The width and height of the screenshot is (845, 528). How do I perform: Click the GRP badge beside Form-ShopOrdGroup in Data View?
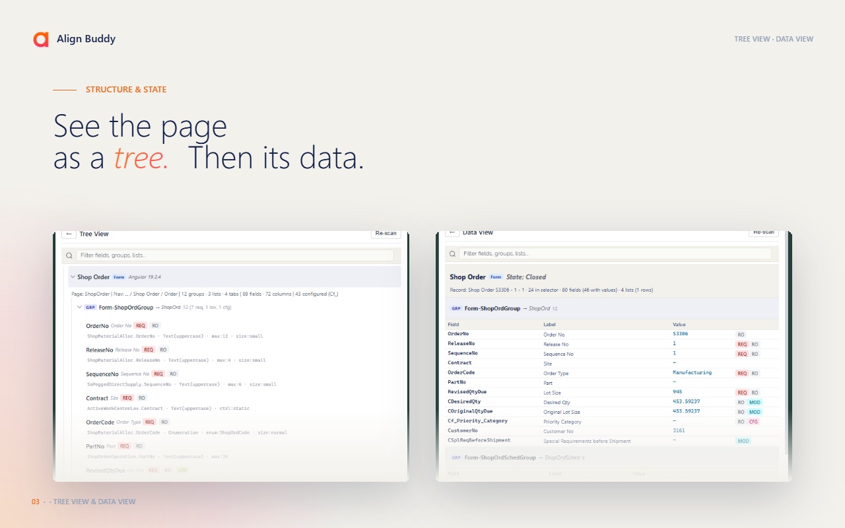click(x=456, y=308)
